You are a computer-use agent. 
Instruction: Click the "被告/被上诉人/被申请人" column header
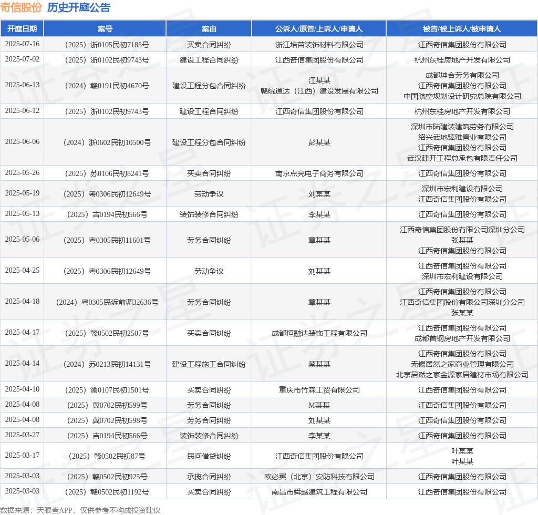click(x=462, y=29)
